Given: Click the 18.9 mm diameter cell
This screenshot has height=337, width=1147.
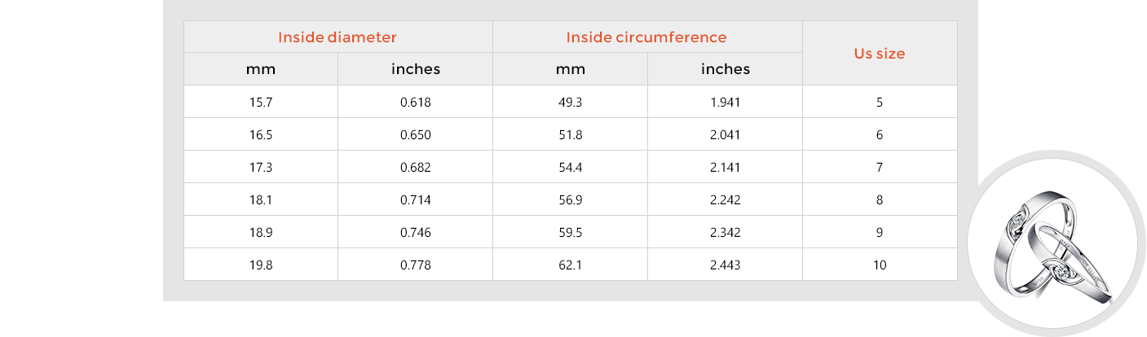Looking at the screenshot, I should [261, 233].
